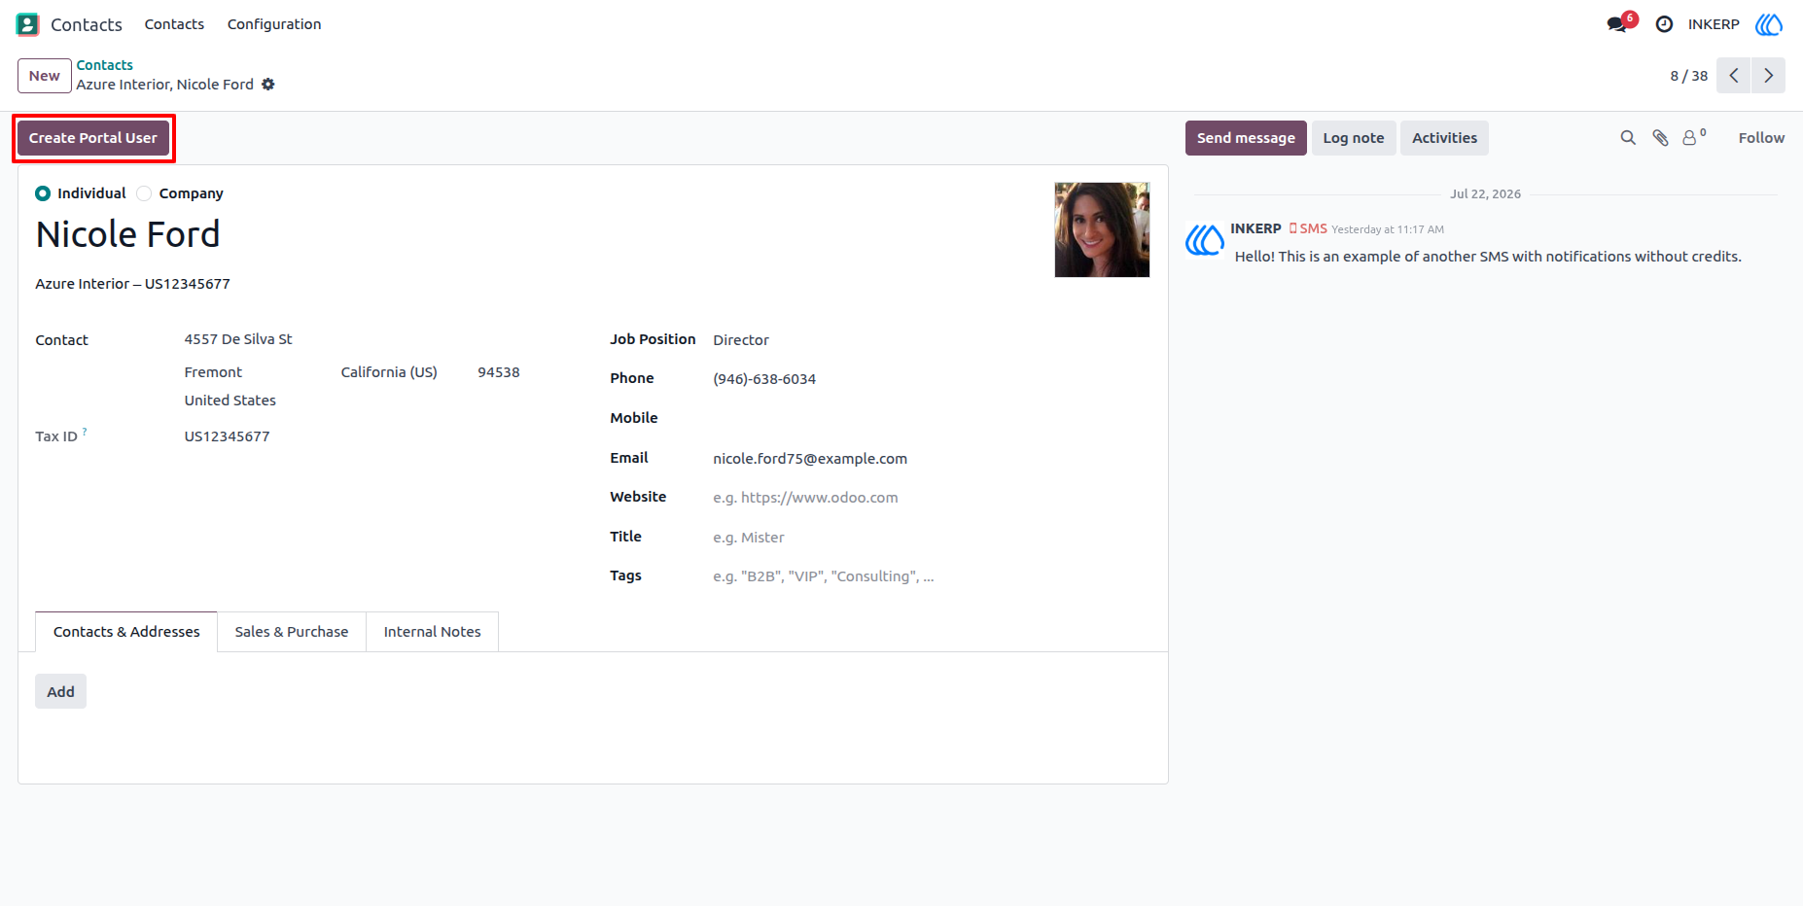The width and height of the screenshot is (1803, 906).
Task: Click the Email field nicole.ford75@example.com
Action: tap(931, 459)
